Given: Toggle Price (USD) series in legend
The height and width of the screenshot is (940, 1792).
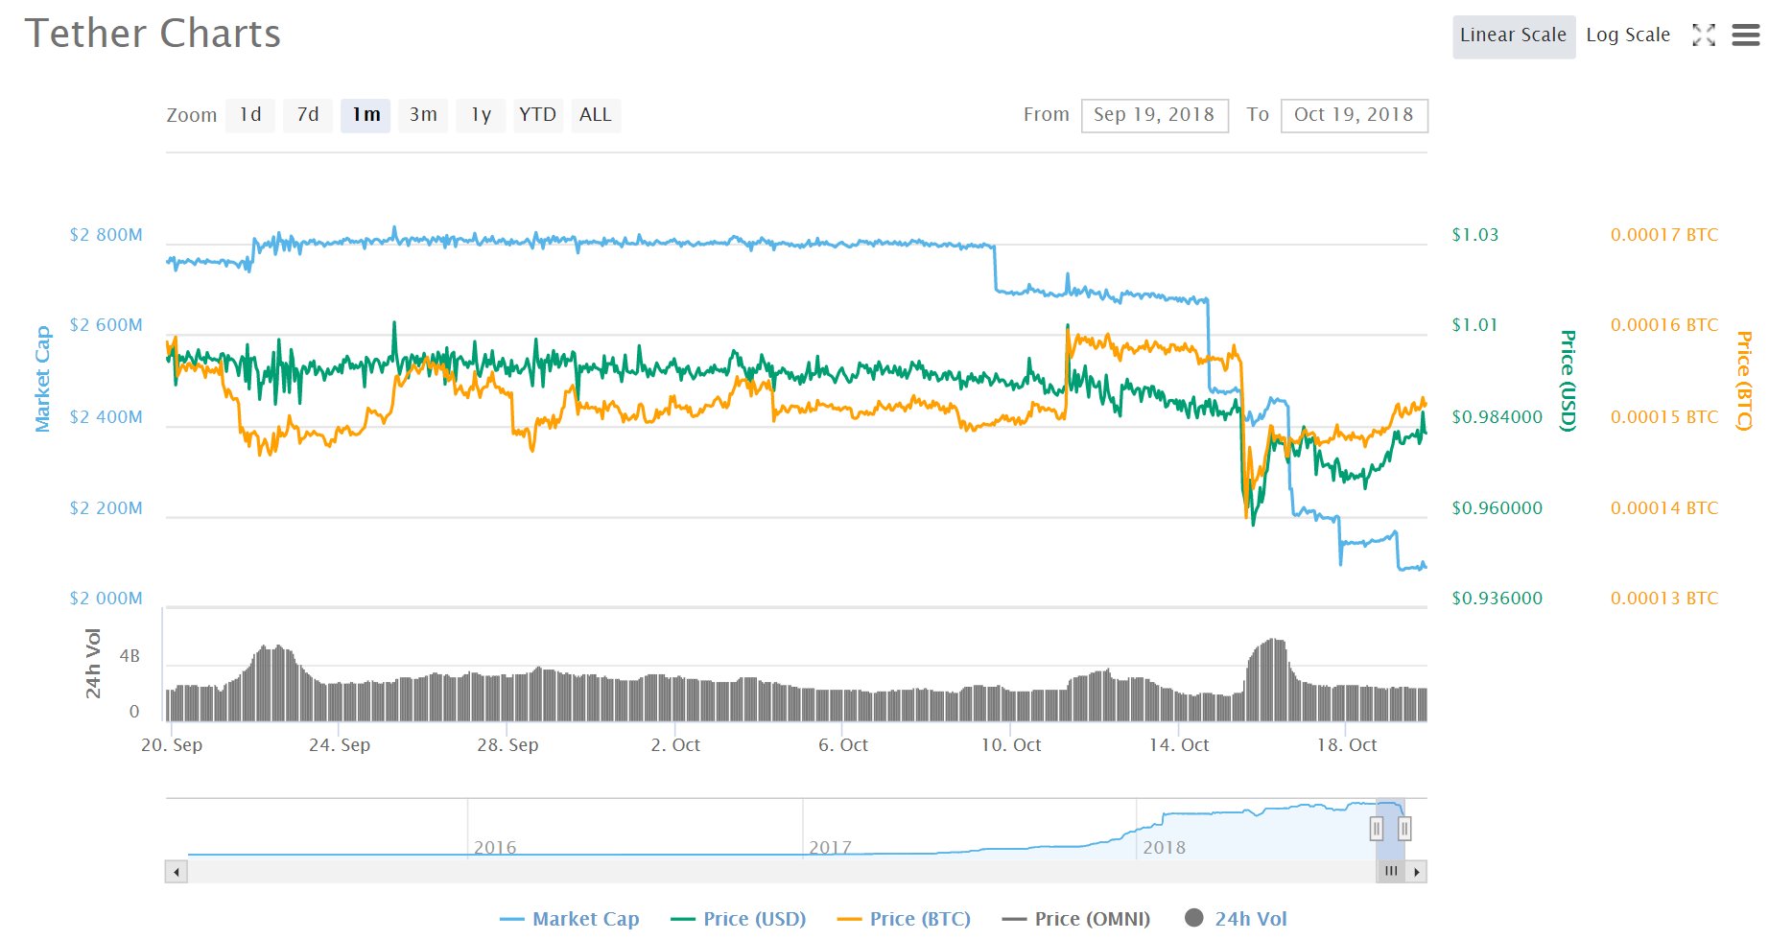Looking at the screenshot, I should pyautogui.click(x=739, y=919).
